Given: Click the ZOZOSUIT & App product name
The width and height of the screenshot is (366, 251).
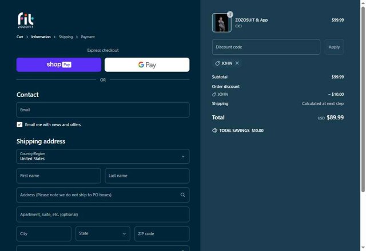Looking at the screenshot, I should (252, 20).
